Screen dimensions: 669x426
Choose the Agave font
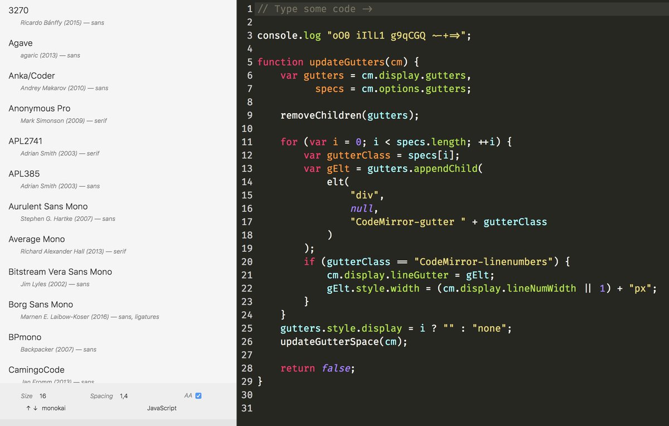tap(21, 43)
